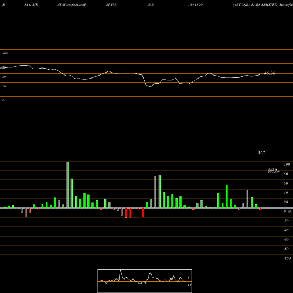Click the 40 label on MR axis
293x293 pixels.
pyautogui.click(x=286, y=193)
